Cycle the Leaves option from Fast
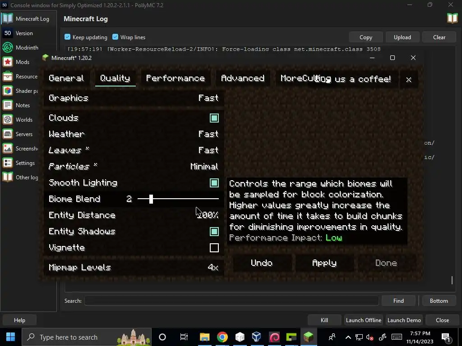Screen dimensions: 462x346 coord(134,150)
